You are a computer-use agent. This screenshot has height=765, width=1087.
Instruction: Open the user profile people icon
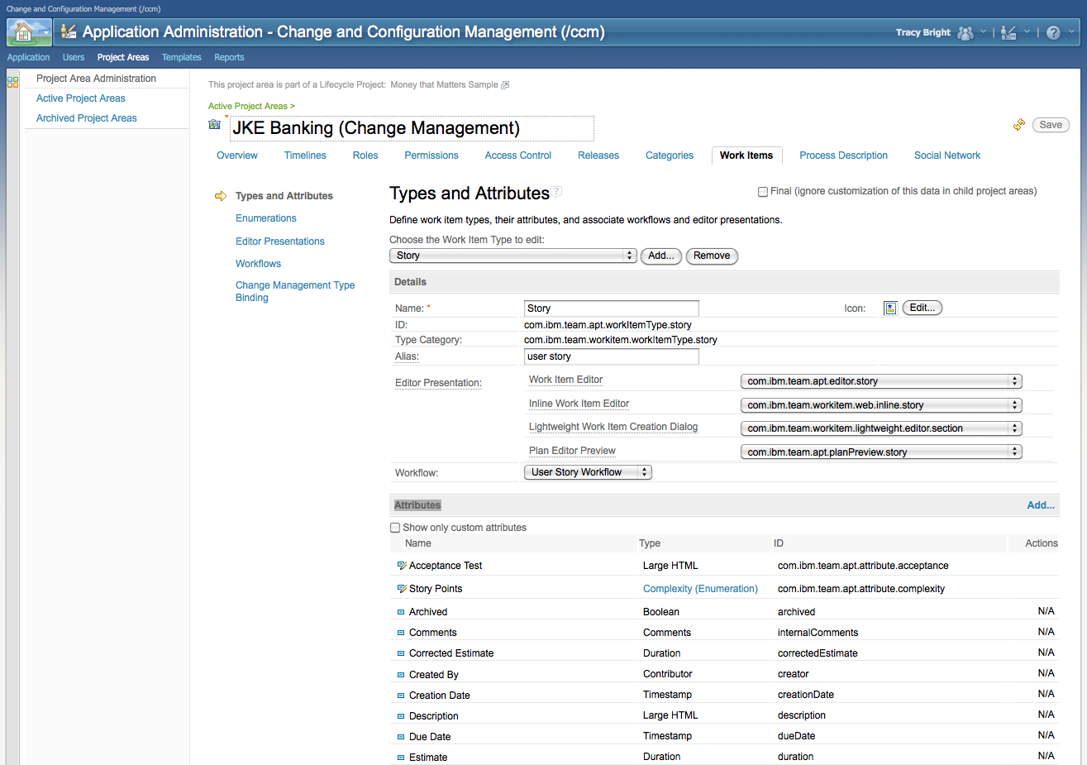point(965,32)
